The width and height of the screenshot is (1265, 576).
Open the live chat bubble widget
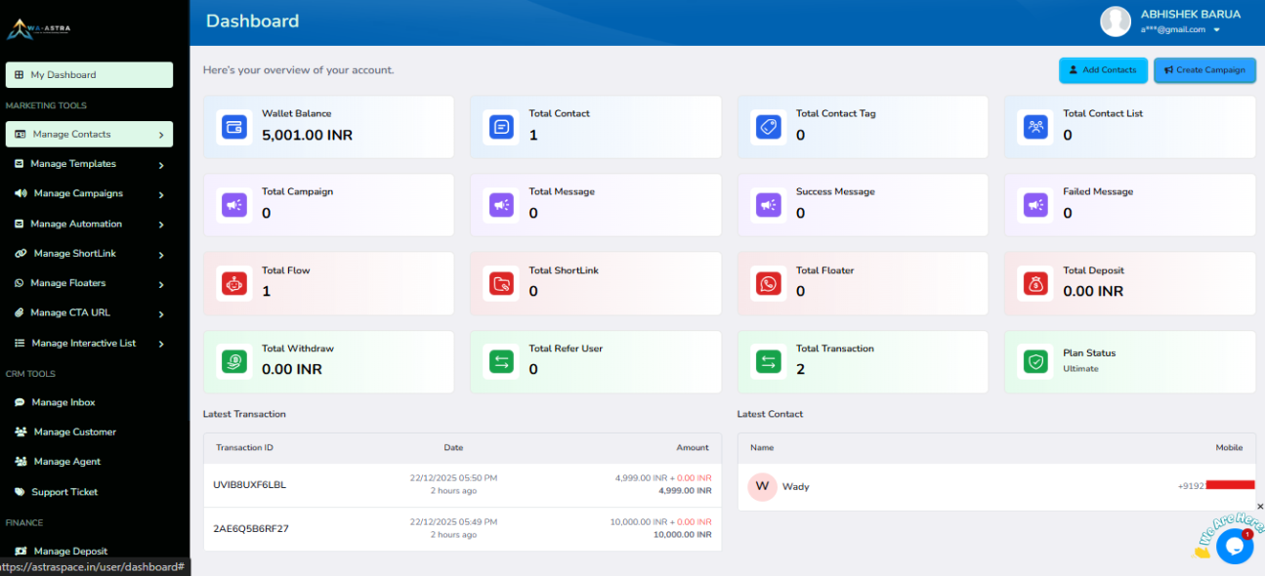[x=1234, y=546]
